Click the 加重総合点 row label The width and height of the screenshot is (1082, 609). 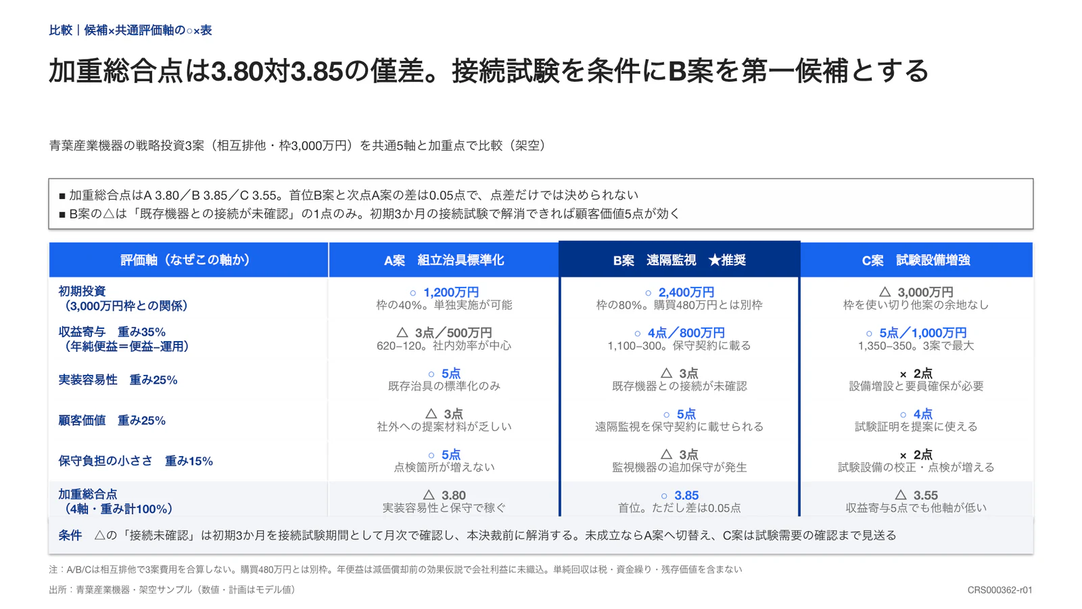tap(116, 501)
